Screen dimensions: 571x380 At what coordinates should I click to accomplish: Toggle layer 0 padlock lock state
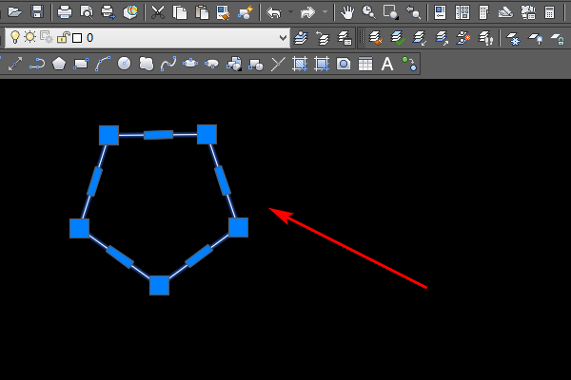pyautogui.click(x=63, y=37)
